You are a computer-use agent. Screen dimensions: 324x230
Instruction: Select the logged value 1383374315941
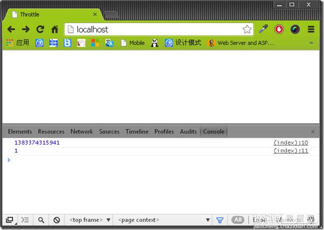coord(37,142)
